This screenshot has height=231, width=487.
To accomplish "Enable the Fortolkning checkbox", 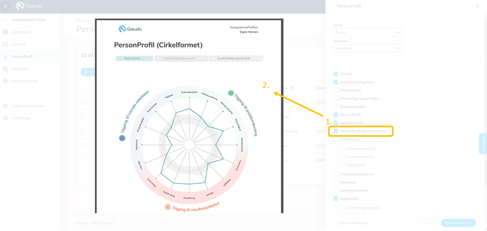I will coord(336,139).
